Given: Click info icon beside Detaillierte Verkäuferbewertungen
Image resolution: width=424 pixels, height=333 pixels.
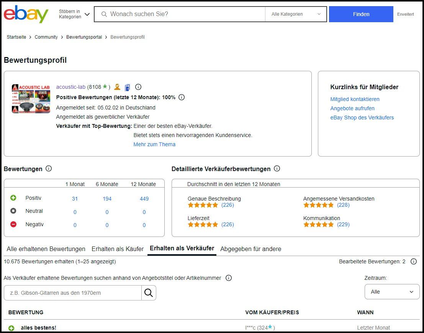Looking at the screenshot, I should pyautogui.click(x=277, y=169).
